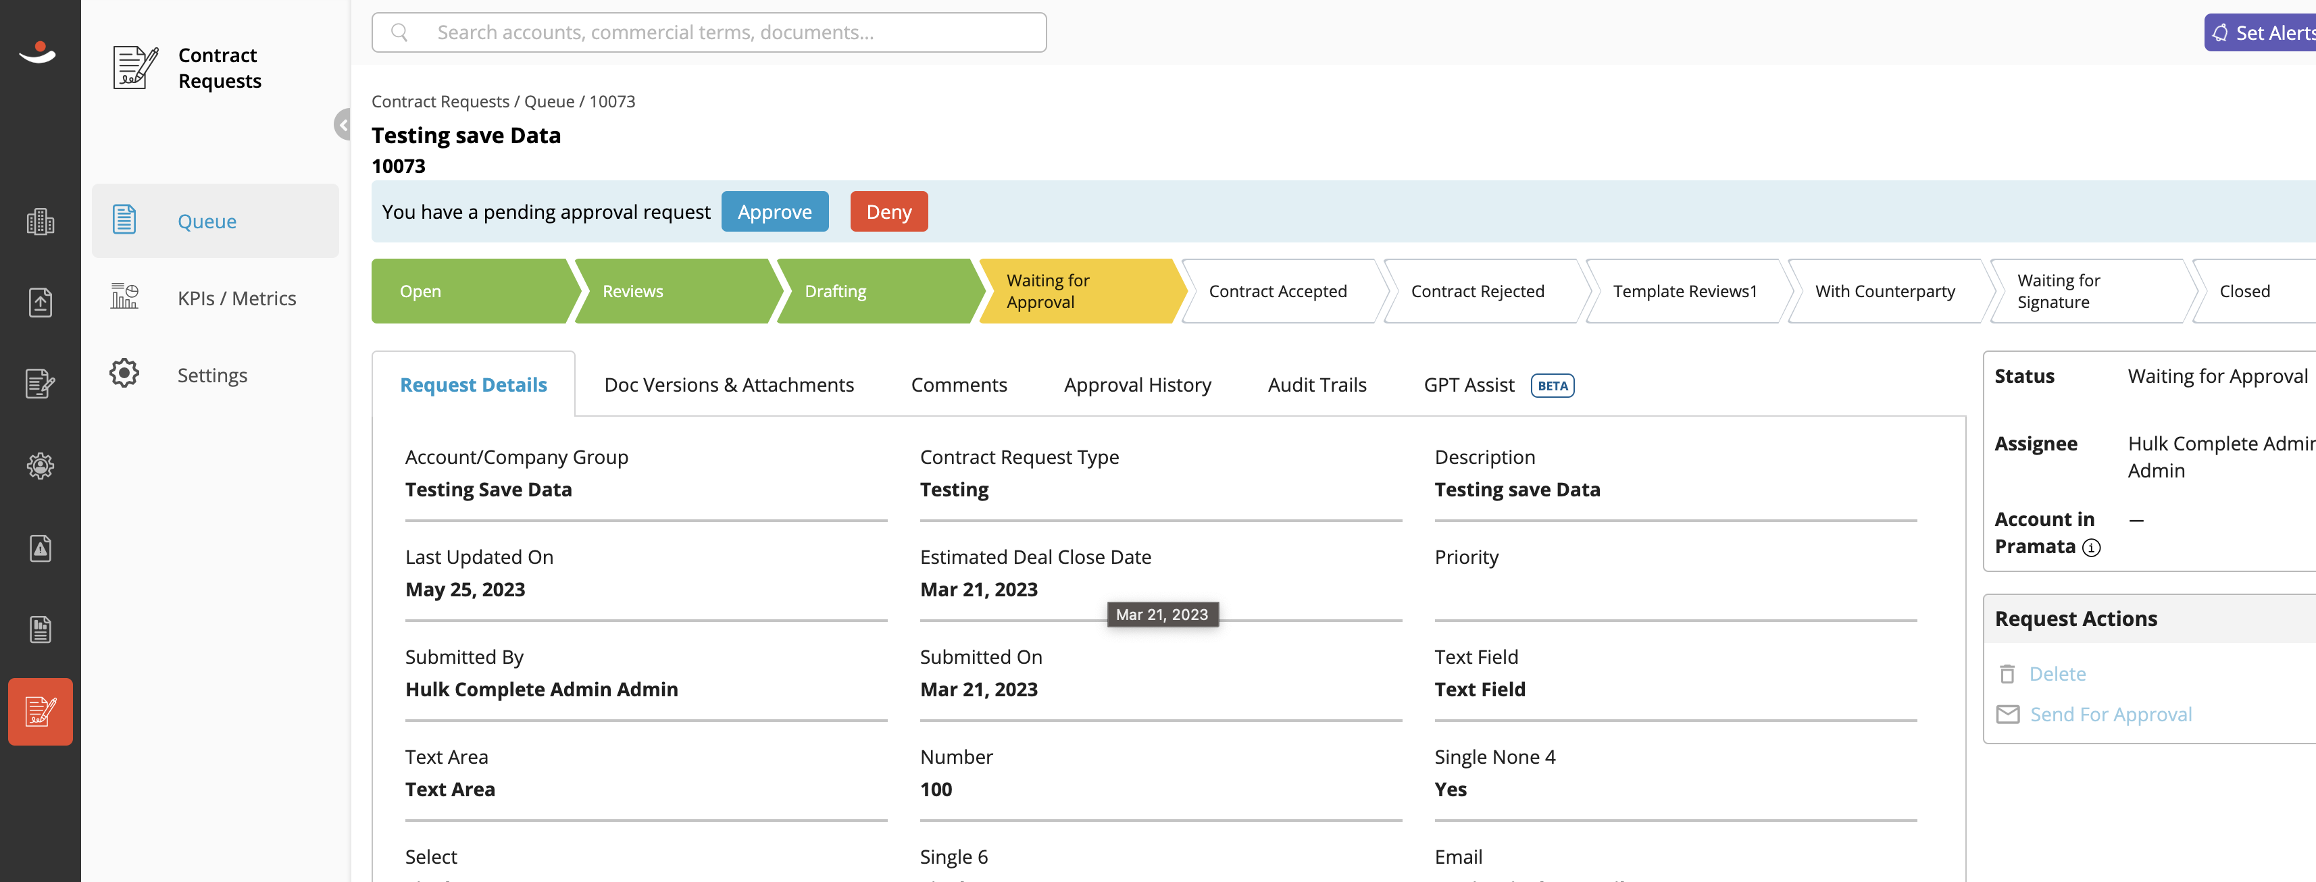Click the Delete trash icon

(2007, 673)
